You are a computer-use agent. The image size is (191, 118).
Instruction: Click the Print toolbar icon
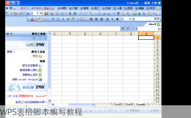click(129, 13)
